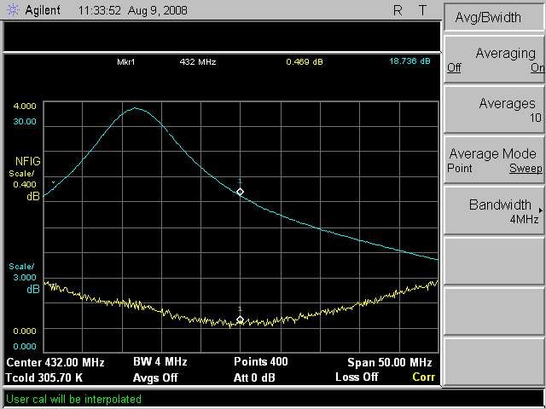Select the marker diamond on the yellow noise trace

(x=240, y=320)
